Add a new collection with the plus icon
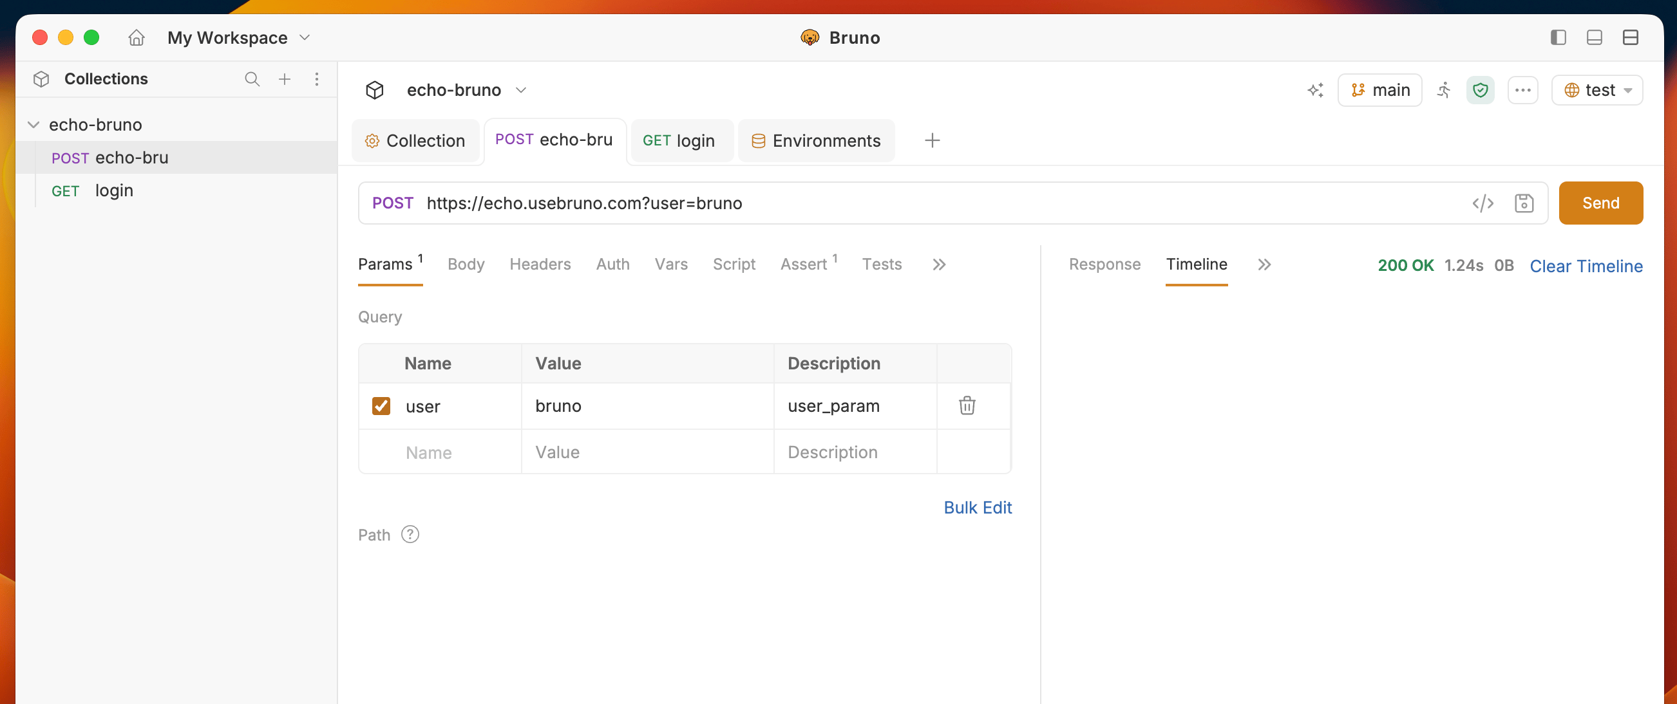The width and height of the screenshot is (1677, 704). click(285, 79)
